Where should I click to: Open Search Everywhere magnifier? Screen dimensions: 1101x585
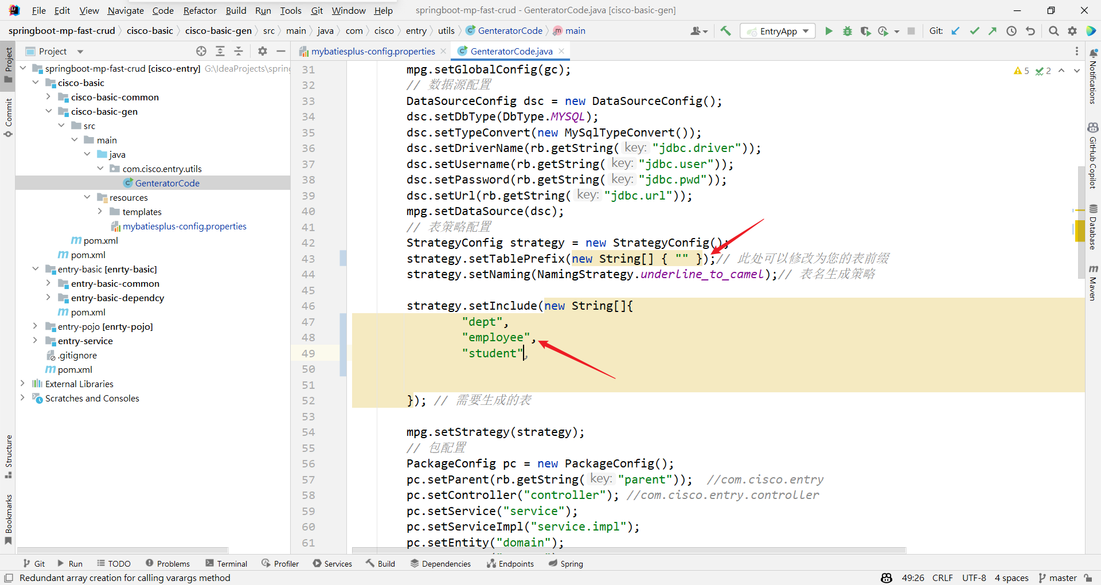[1053, 31]
